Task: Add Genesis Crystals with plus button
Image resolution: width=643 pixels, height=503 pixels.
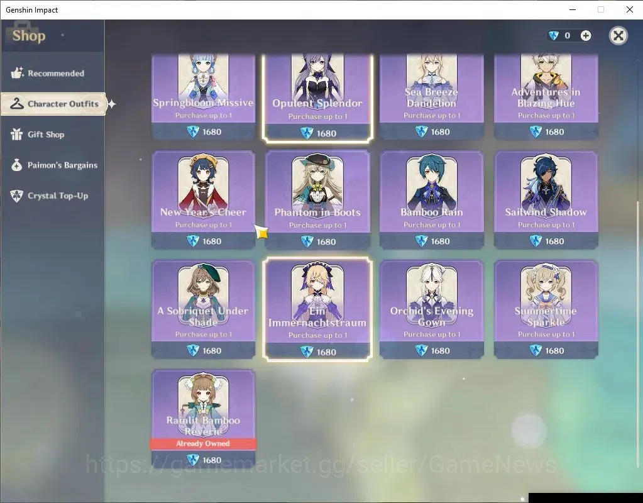Action: pyautogui.click(x=586, y=36)
